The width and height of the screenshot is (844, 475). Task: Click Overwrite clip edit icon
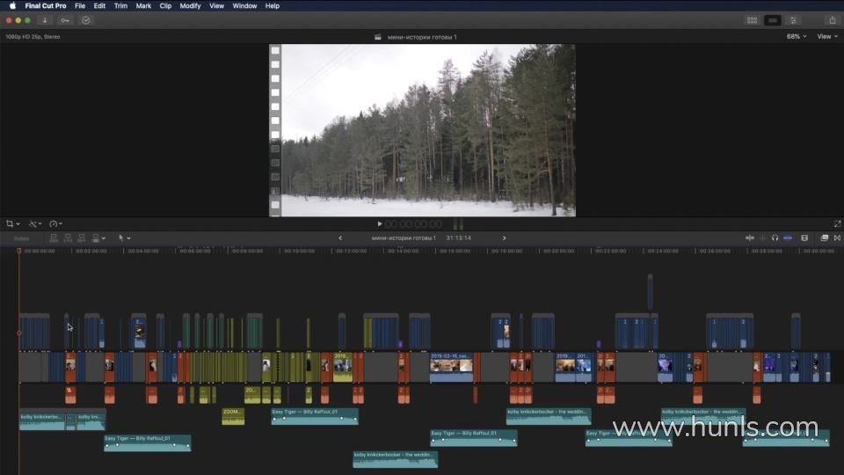pyautogui.click(x=96, y=238)
